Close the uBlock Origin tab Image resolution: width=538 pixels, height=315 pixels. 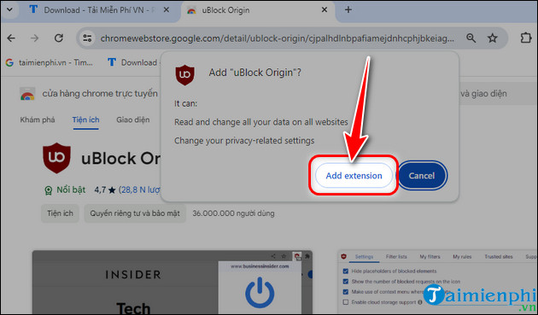click(325, 10)
